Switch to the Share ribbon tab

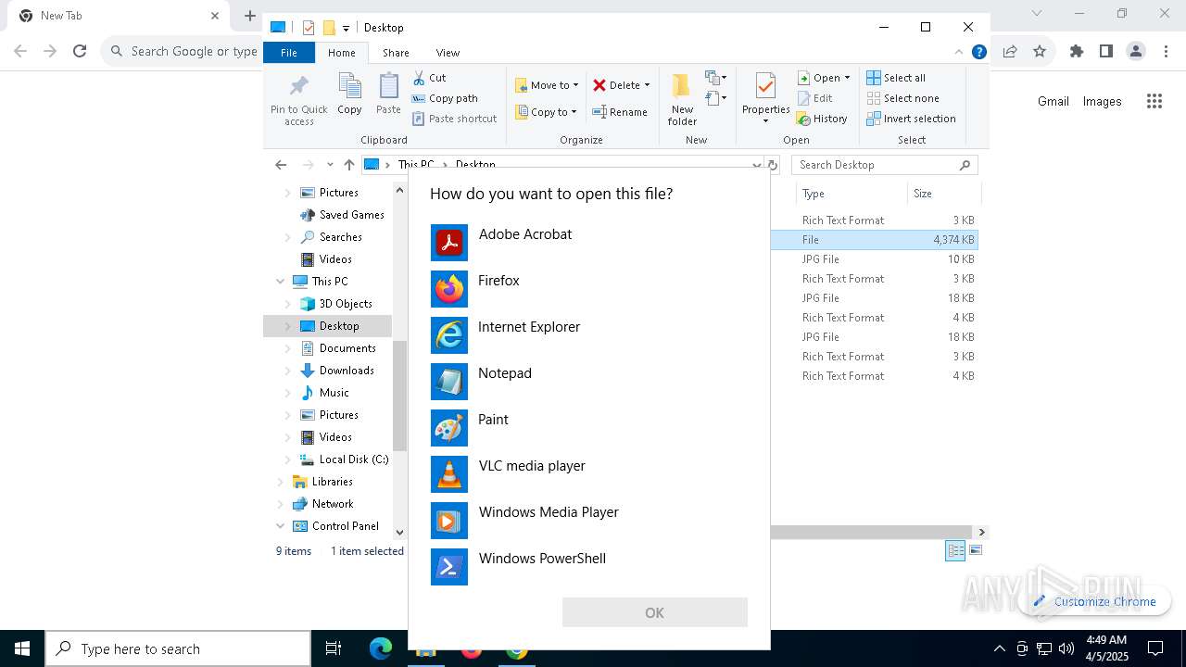396,53
